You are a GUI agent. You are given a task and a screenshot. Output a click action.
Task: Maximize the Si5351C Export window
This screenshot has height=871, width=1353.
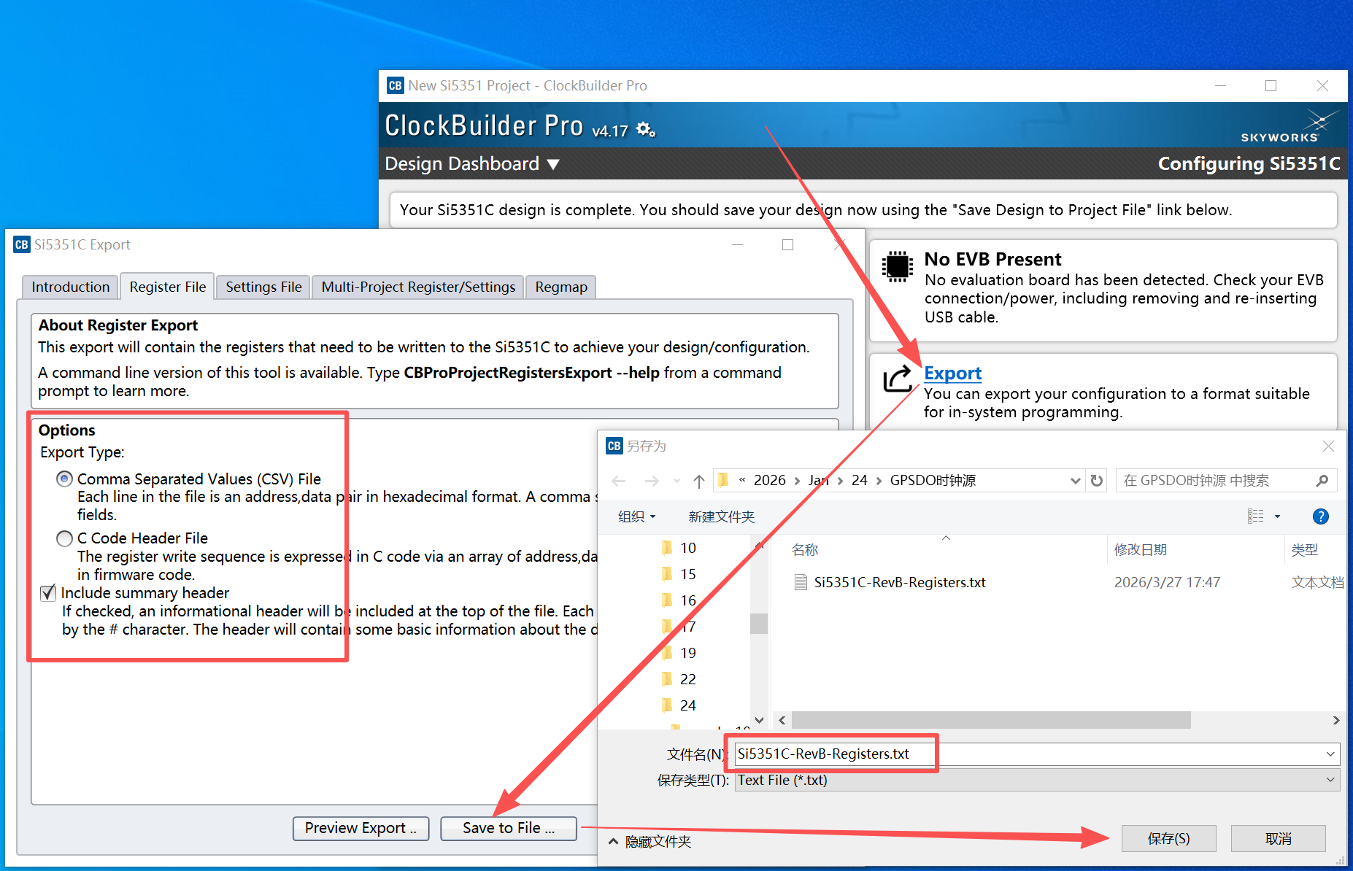coord(787,244)
